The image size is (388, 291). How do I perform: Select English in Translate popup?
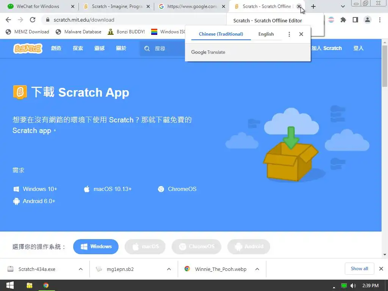266,34
